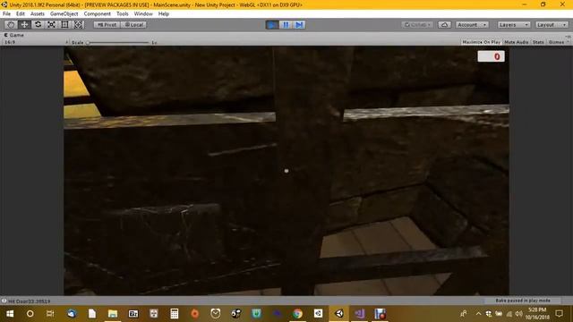Open the screen recorder taskbar icon
This screenshot has height=322, width=573.
[380, 314]
